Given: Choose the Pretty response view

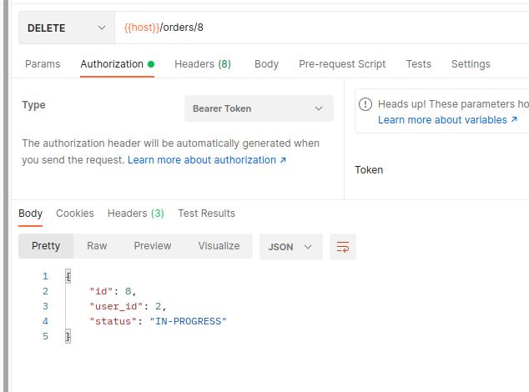Looking at the screenshot, I should coord(46,246).
